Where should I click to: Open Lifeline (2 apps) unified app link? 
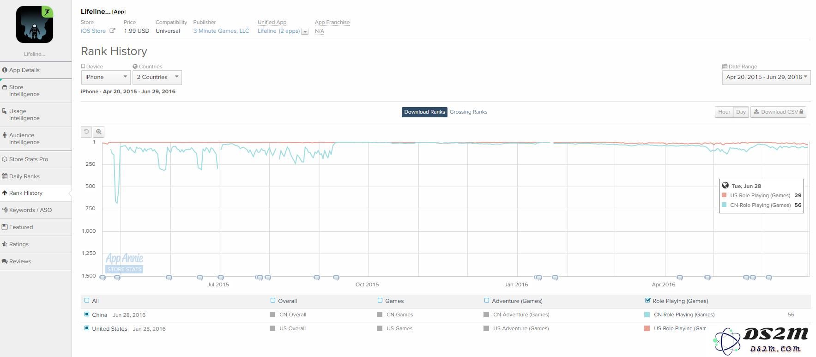[x=278, y=31]
